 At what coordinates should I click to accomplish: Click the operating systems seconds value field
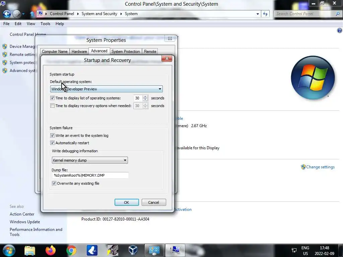[x=138, y=98]
